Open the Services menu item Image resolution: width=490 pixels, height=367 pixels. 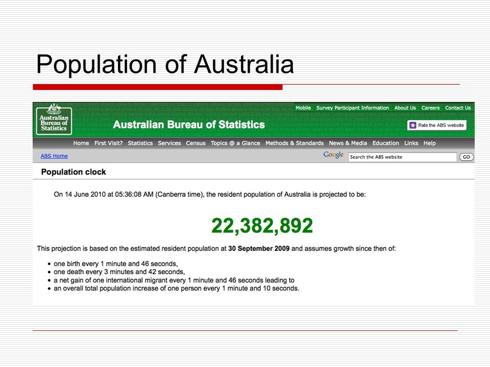tap(169, 143)
